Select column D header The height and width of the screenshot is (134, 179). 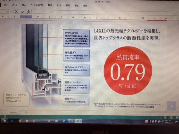38,17
